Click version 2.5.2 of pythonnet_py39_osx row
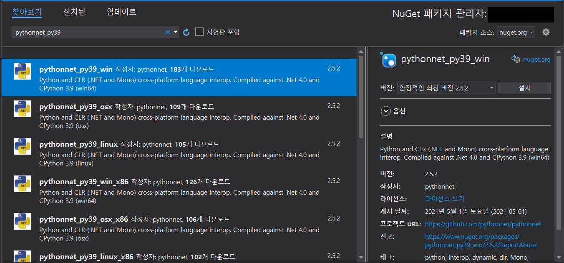Image resolution: width=564 pixels, height=263 pixels. (x=334, y=106)
